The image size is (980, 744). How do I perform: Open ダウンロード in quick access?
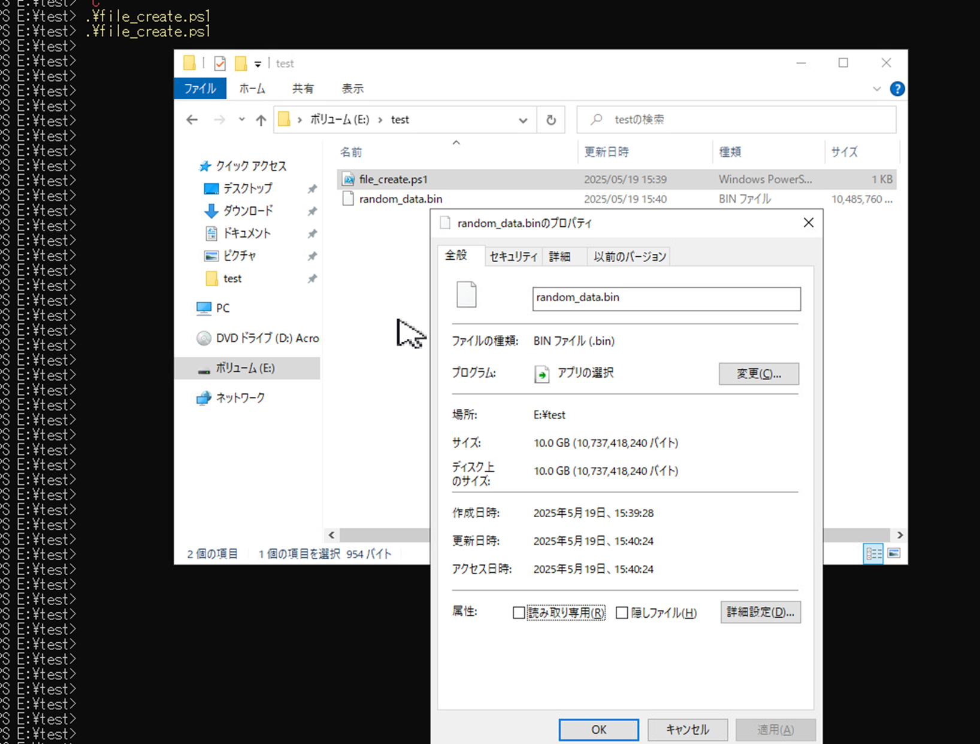coord(247,211)
